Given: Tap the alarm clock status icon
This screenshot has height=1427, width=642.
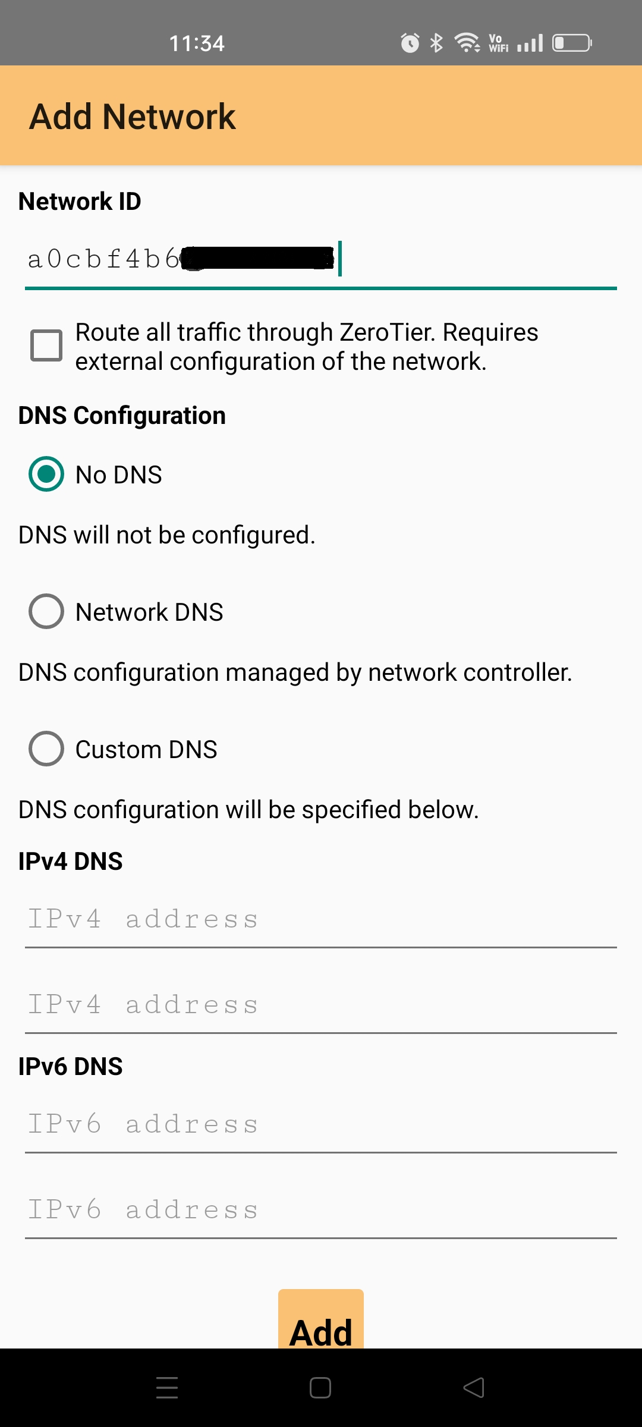Looking at the screenshot, I should pyautogui.click(x=410, y=43).
